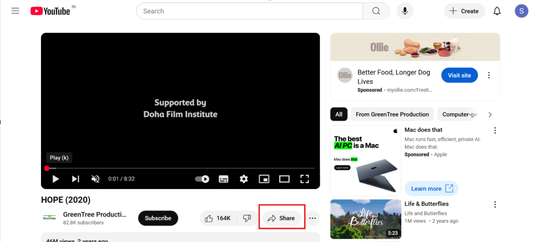This screenshot has height=242, width=538.
Task: Toggle the autoplay switch
Action: [x=202, y=179]
